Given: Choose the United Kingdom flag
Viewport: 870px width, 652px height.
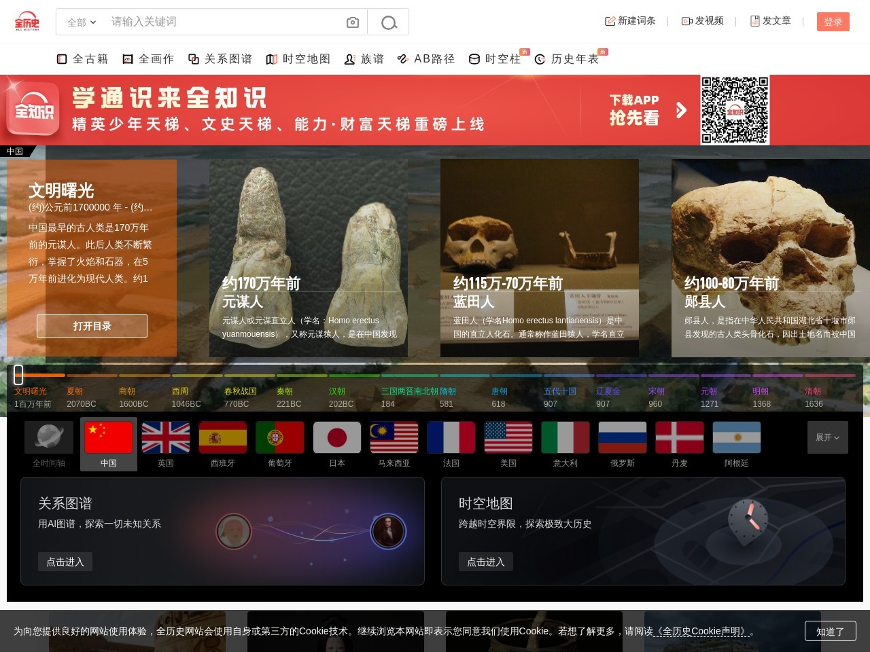Looking at the screenshot, I should tap(166, 438).
